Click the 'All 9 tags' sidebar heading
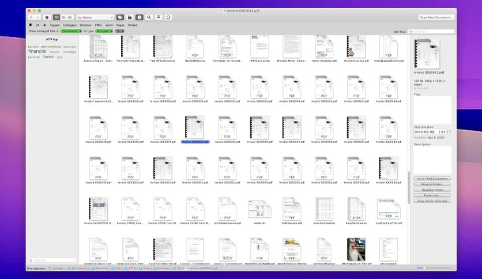482x279 pixels. coord(52,39)
